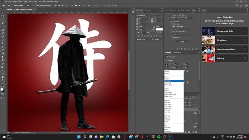
Task: Open the Fundamental Skills tutorial
Action: coord(225,31)
